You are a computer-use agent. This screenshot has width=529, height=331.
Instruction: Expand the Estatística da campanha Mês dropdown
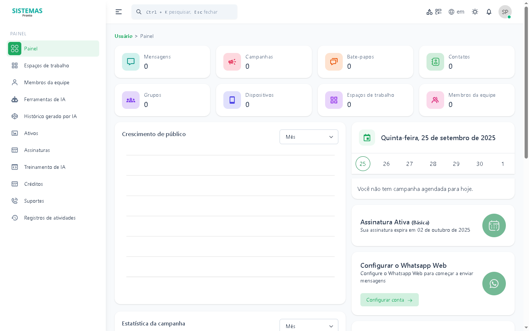(309, 325)
